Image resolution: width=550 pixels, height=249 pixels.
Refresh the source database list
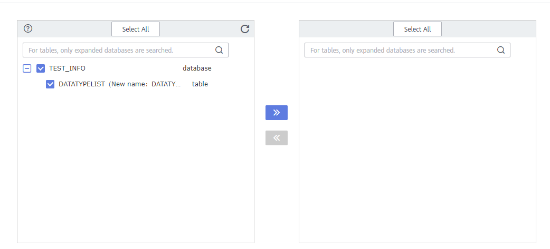click(x=245, y=29)
